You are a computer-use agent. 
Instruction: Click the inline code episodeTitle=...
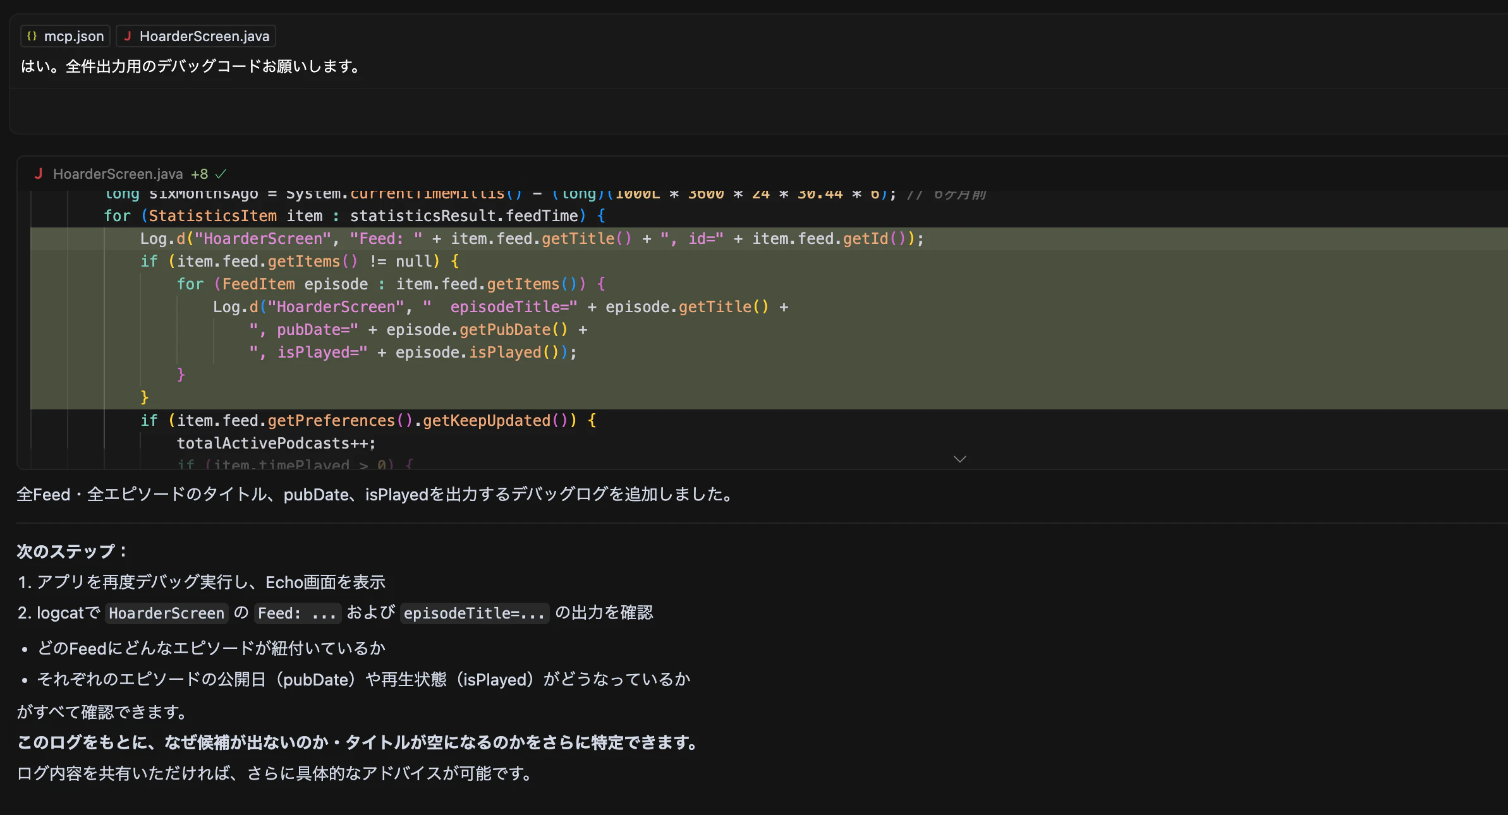coord(474,613)
